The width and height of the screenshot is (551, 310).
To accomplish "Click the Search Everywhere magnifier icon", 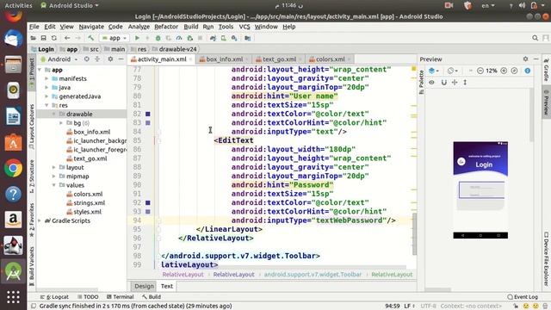I will [x=535, y=38].
